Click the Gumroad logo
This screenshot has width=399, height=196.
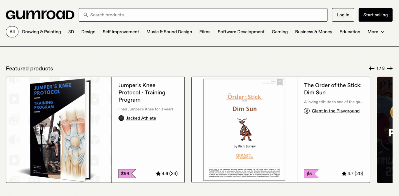coord(40,15)
